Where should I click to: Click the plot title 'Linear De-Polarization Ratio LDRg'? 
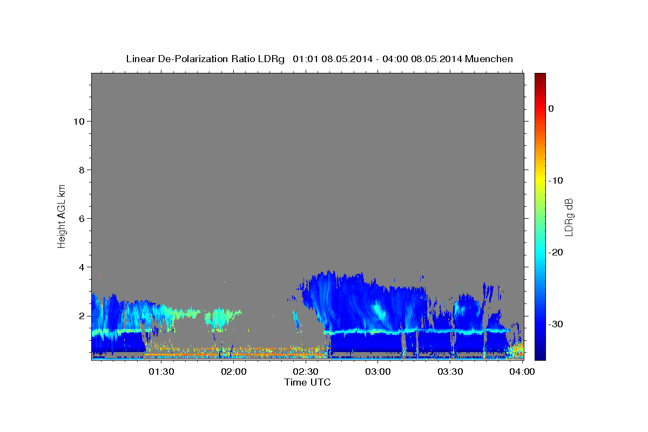click(x=205, y=59)
